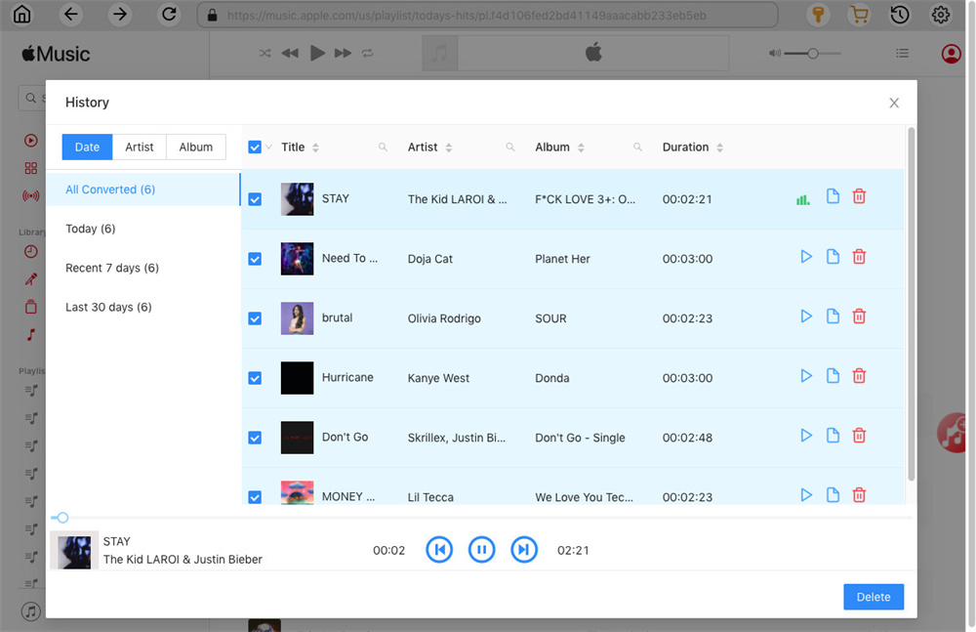Skip to the previous track in History player
976x632 pixels.
(x=439, y=550)
